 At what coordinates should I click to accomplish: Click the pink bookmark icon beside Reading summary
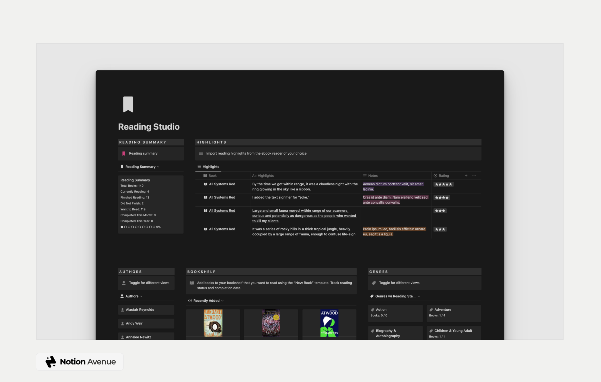coord(123,153)
